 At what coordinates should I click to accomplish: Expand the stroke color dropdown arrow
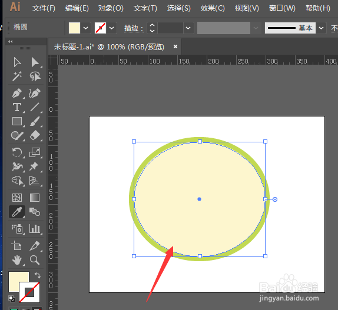[111, 28]
